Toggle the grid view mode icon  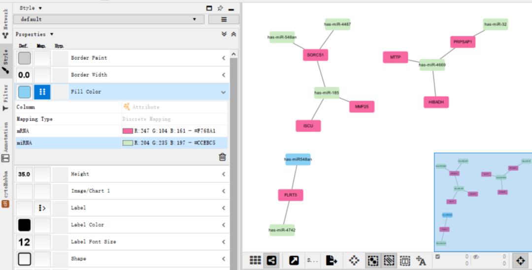(255, 260)
